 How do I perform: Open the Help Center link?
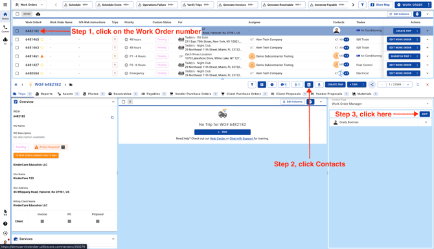click(x=218, y=138)
